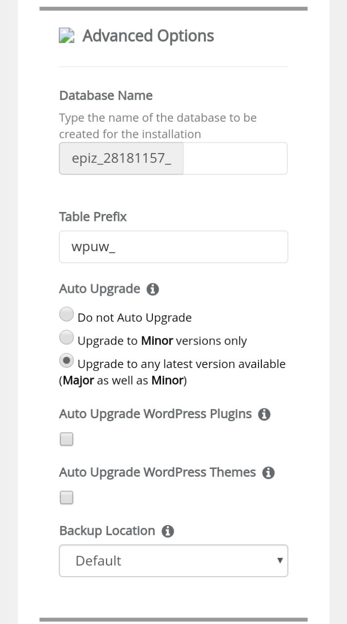Click the Table Prefix field label

(92, 217)
